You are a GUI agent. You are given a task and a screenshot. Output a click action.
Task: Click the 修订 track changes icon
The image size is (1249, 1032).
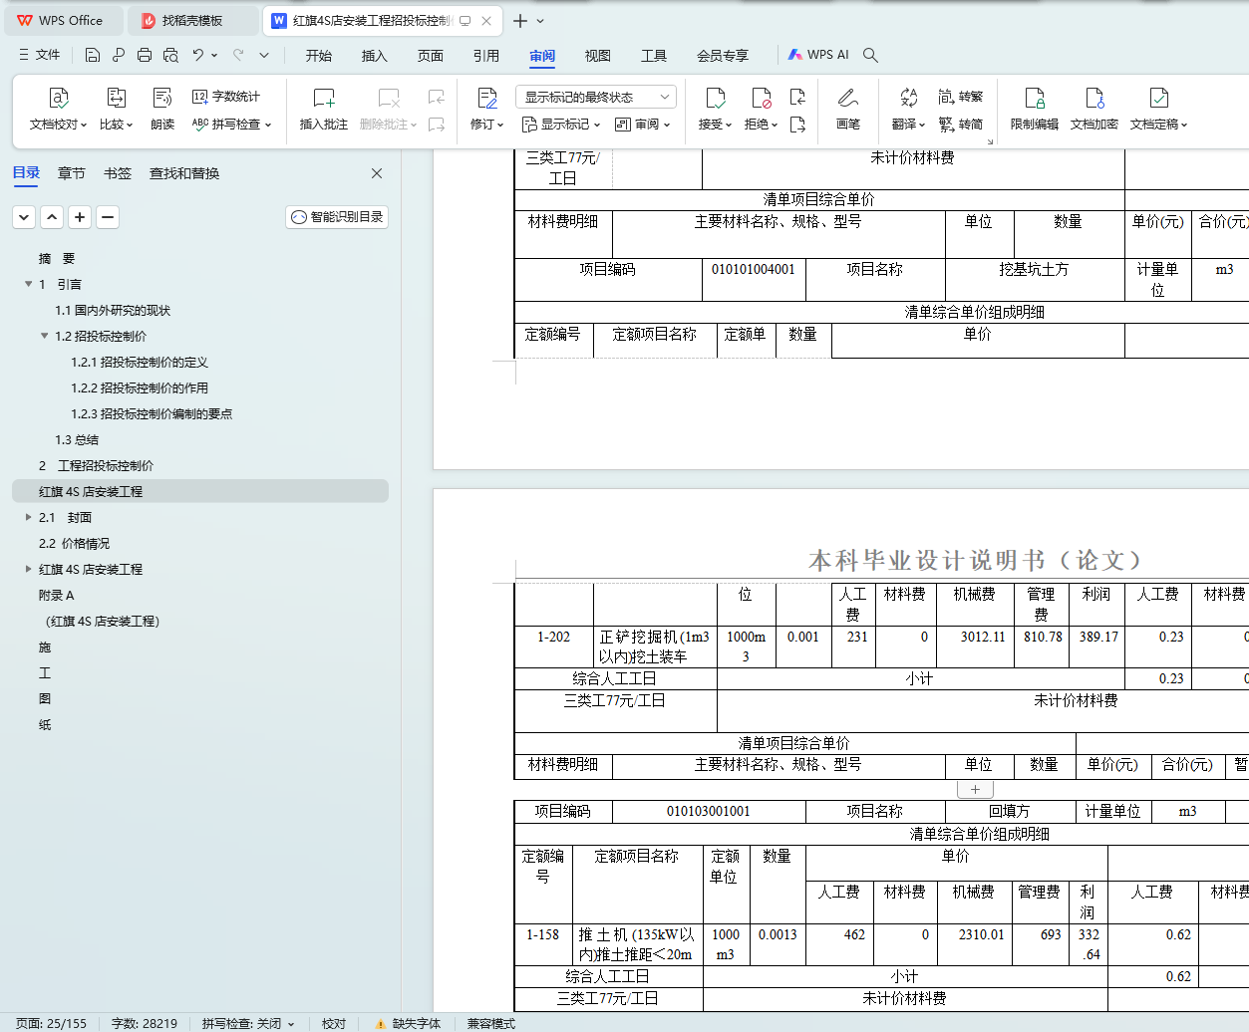pyautogui.click(x=487, y=98)
